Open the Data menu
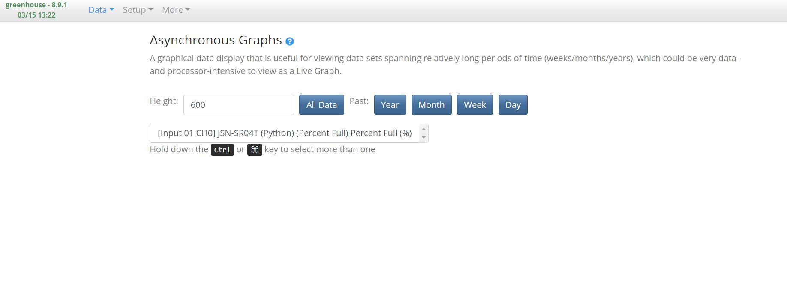 click(98, 9)
